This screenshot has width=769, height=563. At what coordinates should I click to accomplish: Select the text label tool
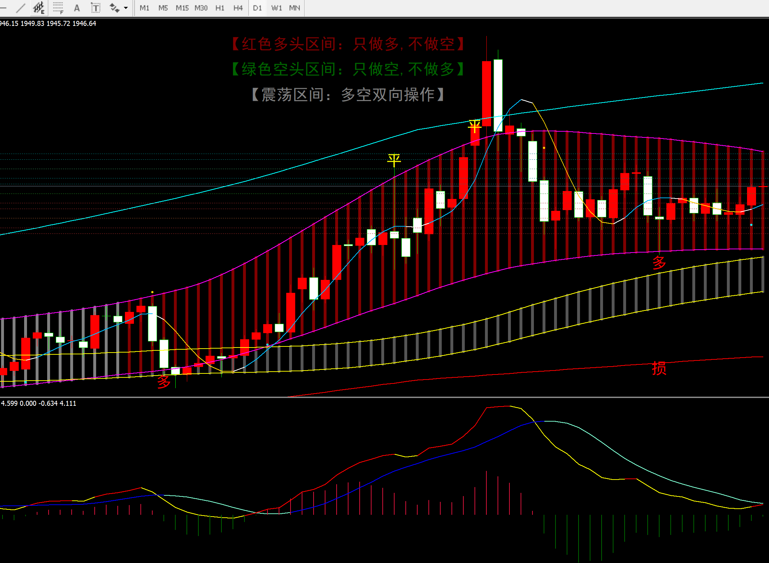click(95, 8)
